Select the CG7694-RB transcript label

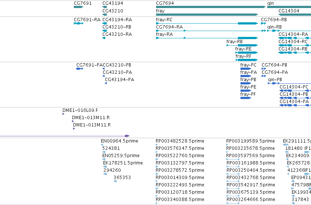[x=274, y=20]
